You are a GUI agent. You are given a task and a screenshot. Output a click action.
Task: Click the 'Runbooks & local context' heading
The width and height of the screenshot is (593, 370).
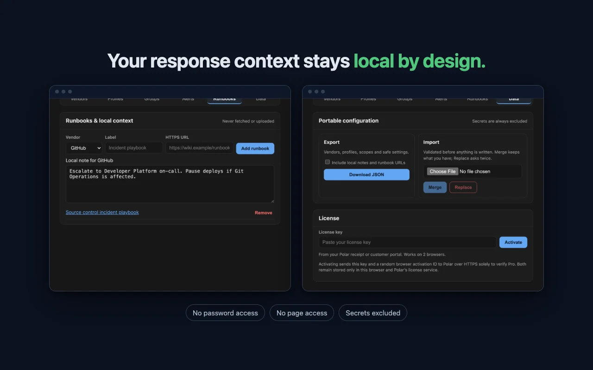99,121
